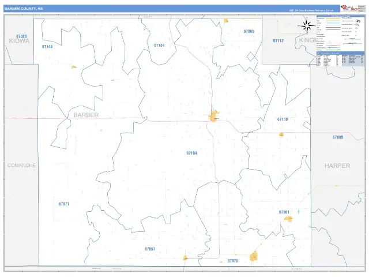Image resolution: width=369 pixels, height=277 pixels.
Task: Click the orange city marker below 67138 label
Action: pos(281,134)
